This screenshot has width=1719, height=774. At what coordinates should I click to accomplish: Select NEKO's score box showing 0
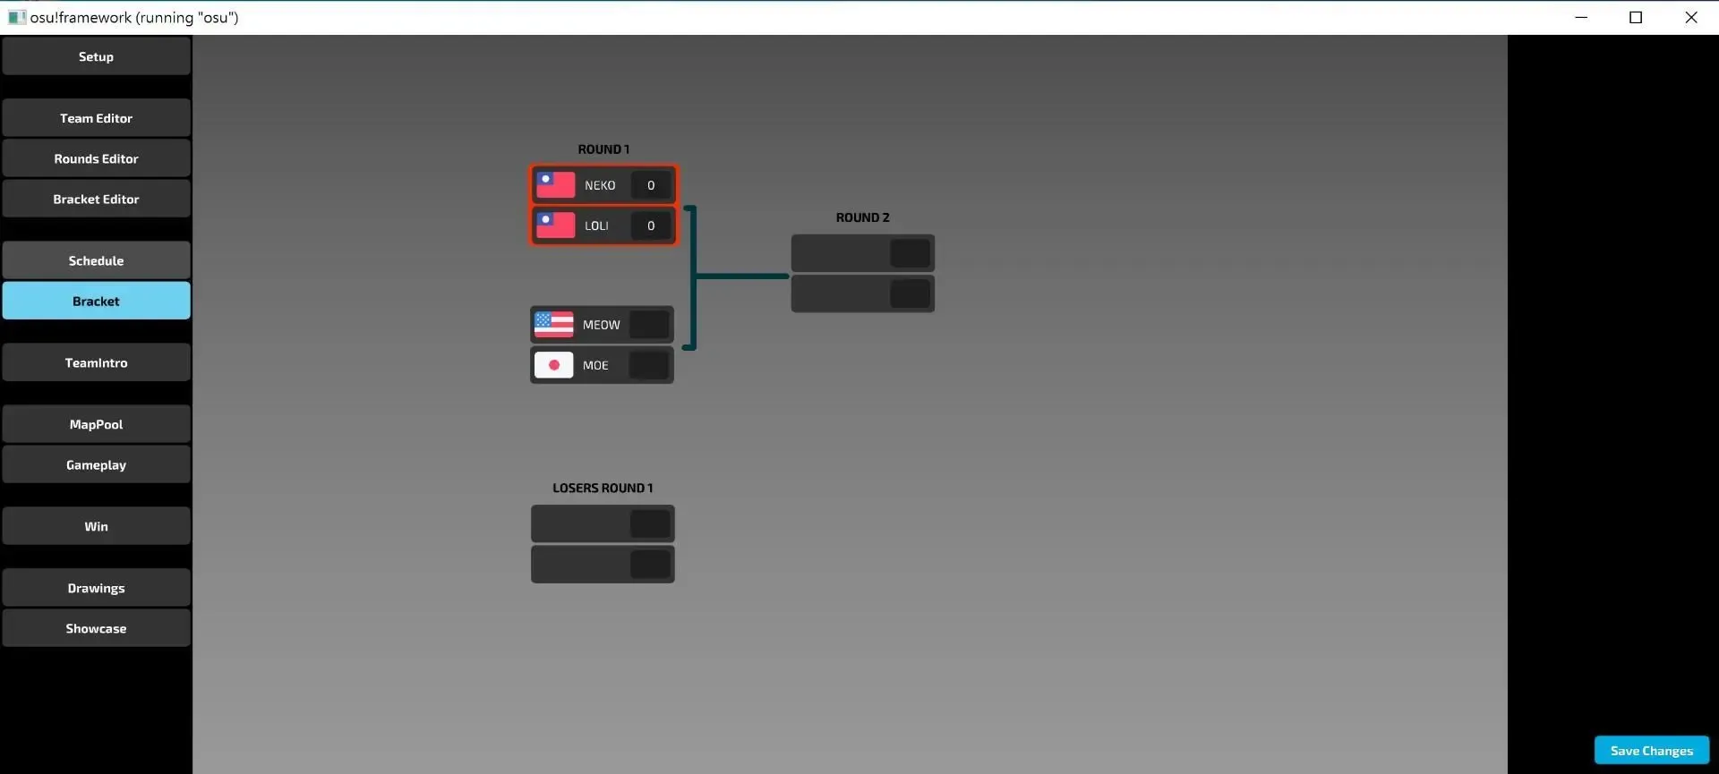tap(651, 185)
